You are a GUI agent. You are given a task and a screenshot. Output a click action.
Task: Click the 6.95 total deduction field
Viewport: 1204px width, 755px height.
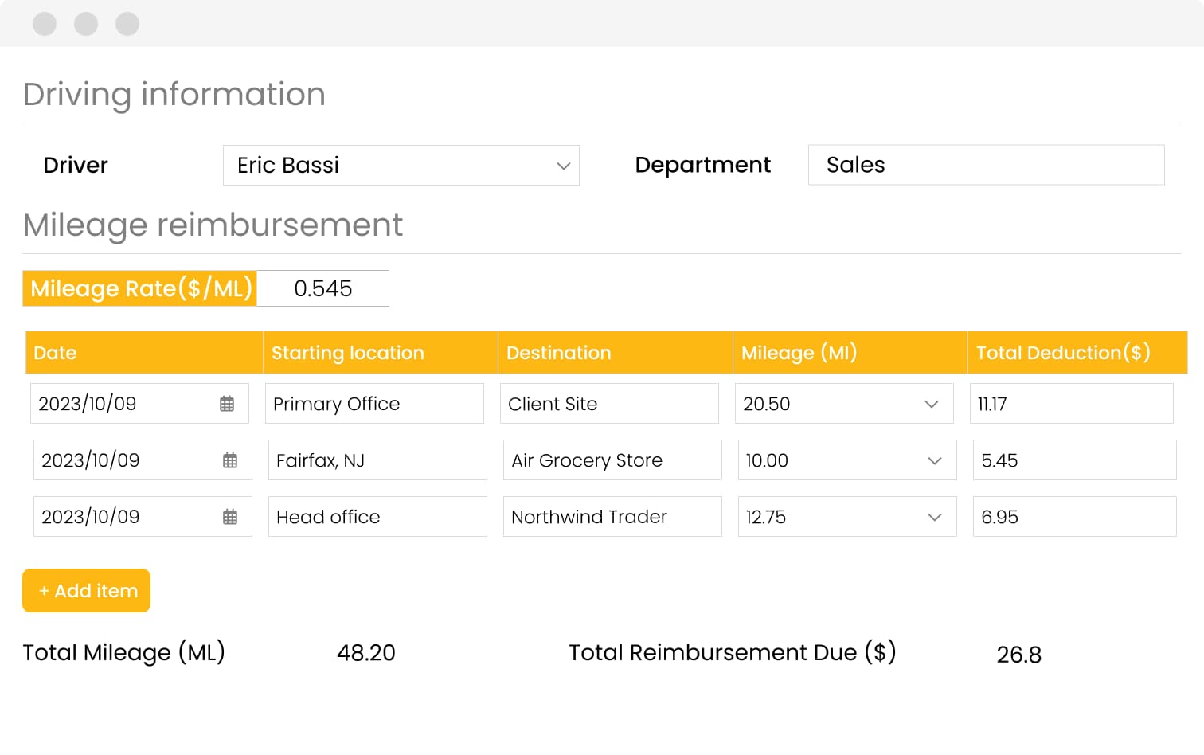click(1074, 517)
